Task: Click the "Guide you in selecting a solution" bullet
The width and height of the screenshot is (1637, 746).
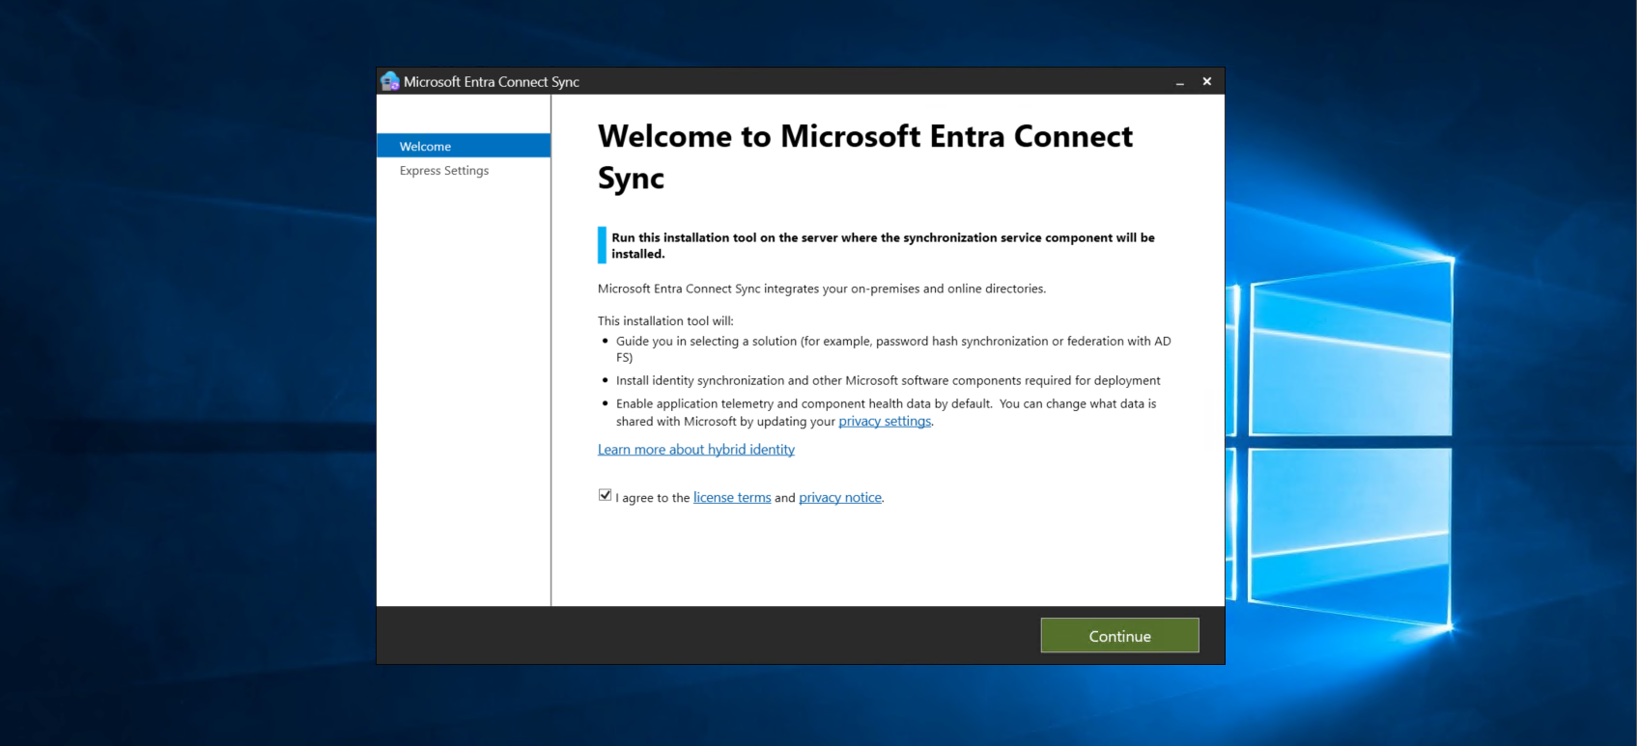Action: [892, 342]
